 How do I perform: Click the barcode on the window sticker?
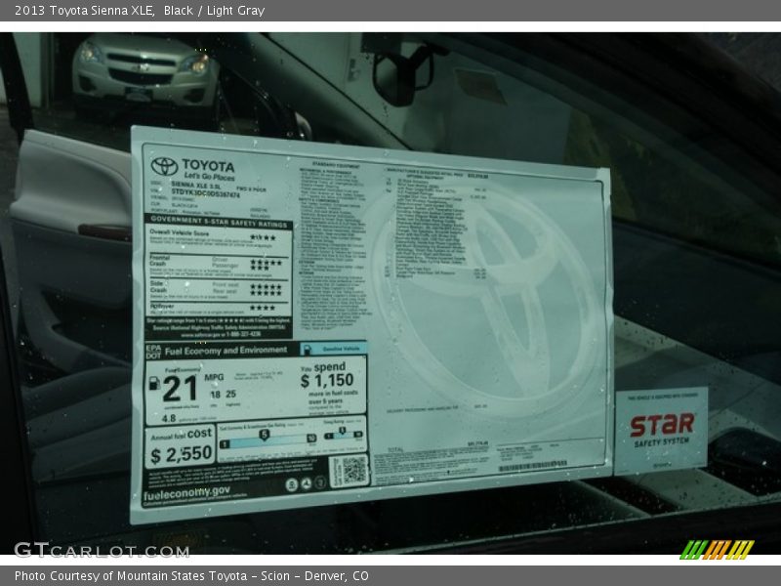532,466
